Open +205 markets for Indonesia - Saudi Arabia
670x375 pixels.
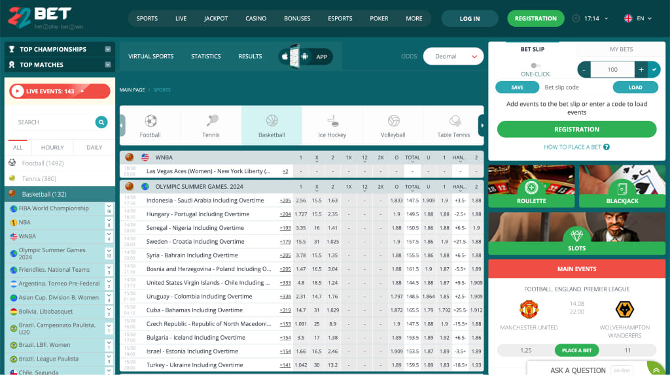(x=285, y=201)
